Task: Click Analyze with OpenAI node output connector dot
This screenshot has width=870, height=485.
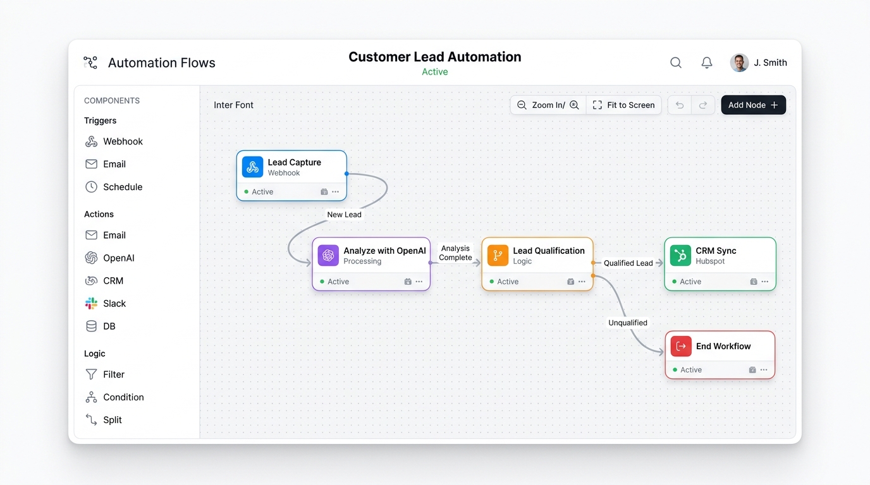Action: tap(431, 262)
